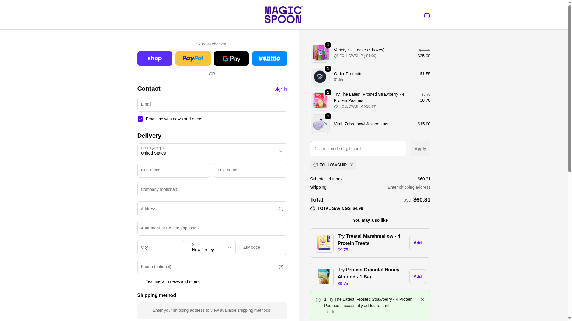
Task: Add Honey Almond Protein Granola to order
Action: tap(417, 276)
